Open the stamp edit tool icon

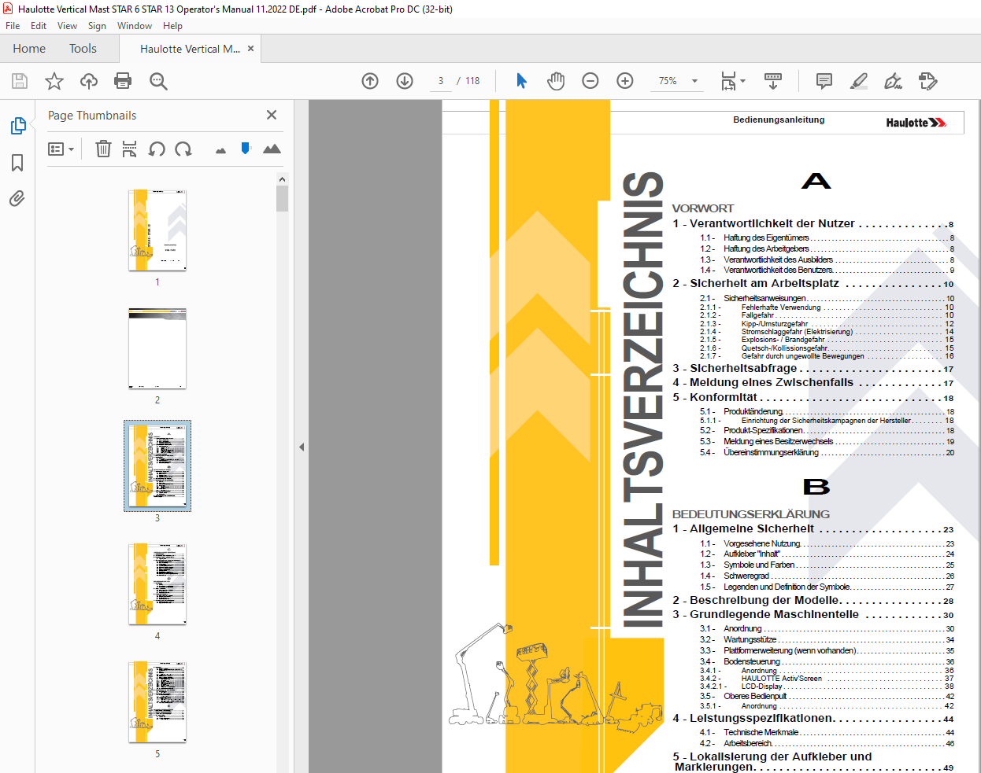pyautogui.click(x=927, y=81)
